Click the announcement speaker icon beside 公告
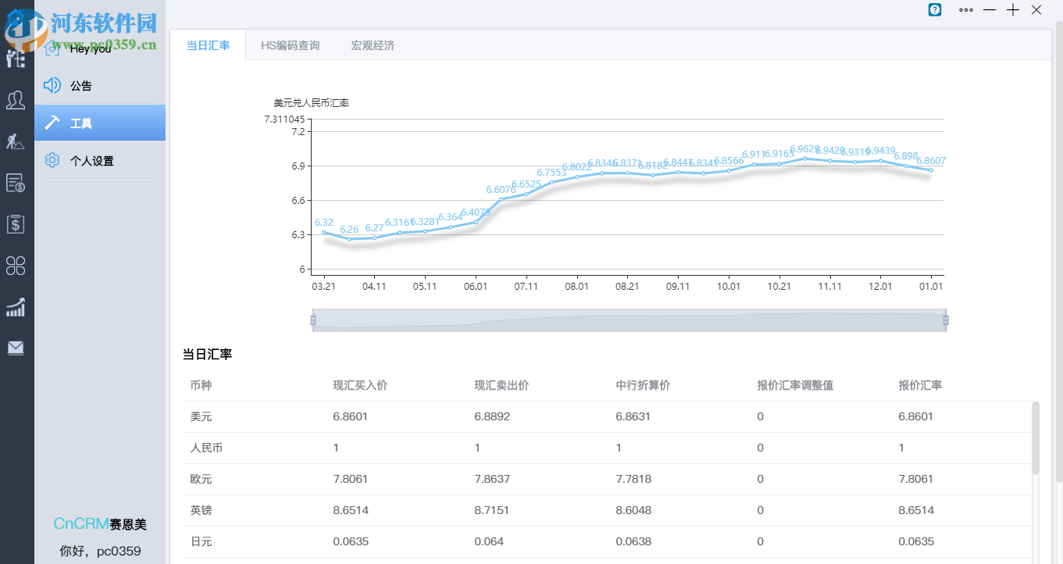Screen dimensions: 1063x564 (52, 85)
